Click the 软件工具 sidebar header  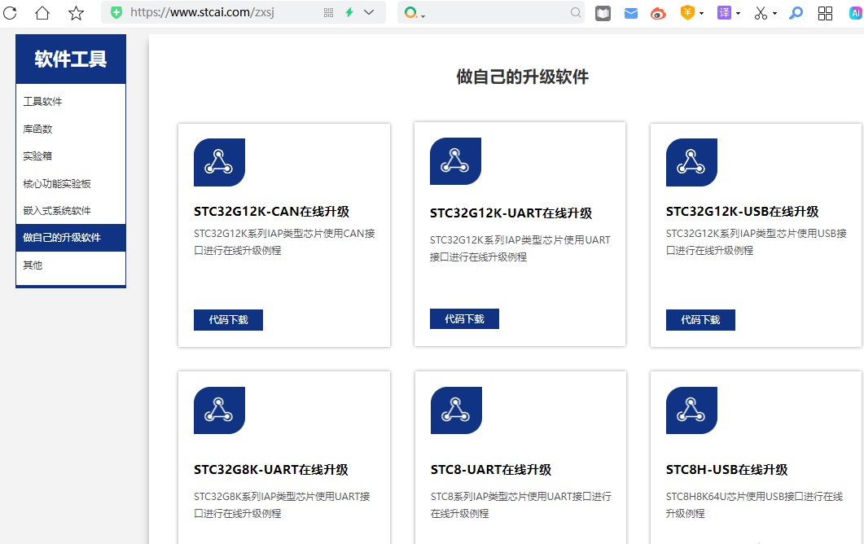coord(71,59)
